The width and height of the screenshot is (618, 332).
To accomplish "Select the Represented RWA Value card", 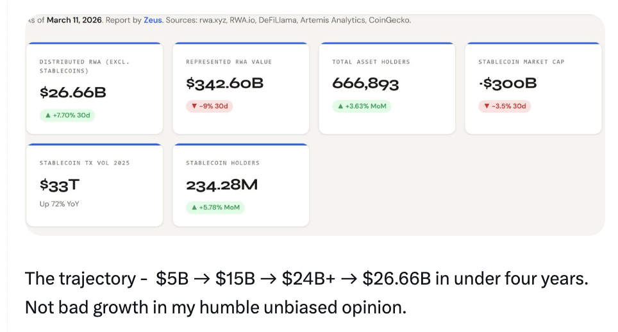I will (240, 88).
